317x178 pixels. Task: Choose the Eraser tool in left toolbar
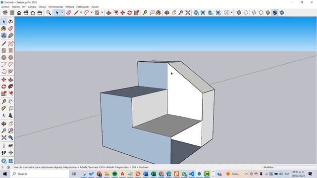click(11, 29)
